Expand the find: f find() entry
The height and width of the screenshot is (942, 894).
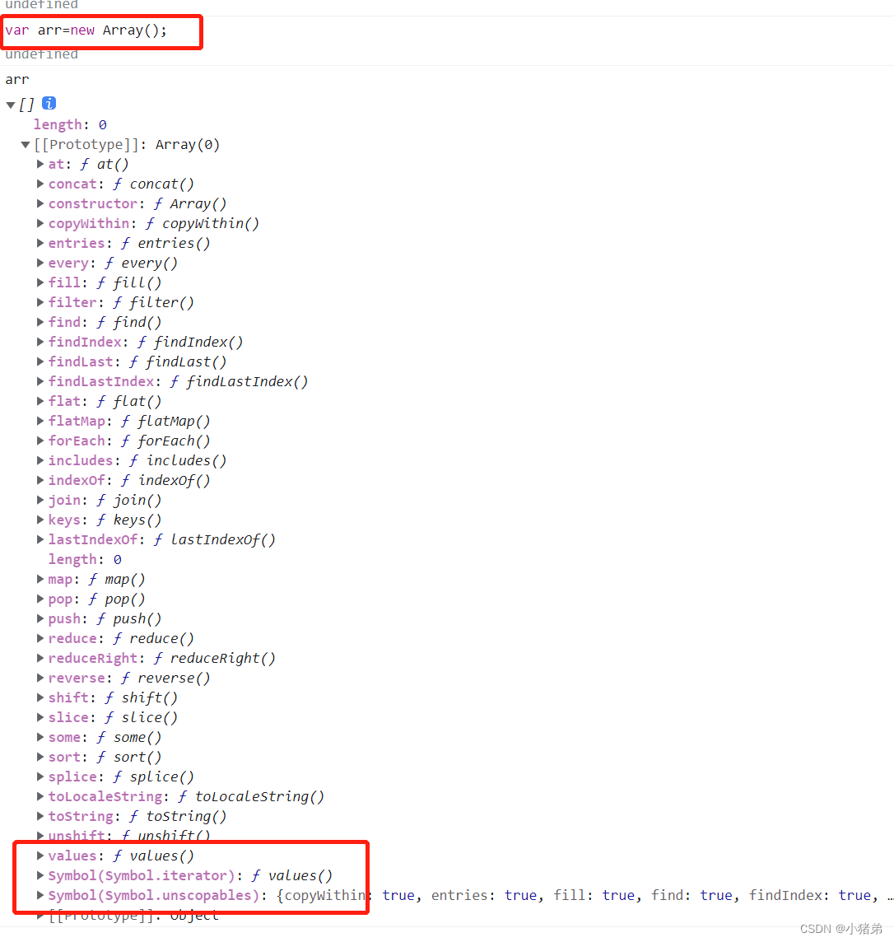40,322
